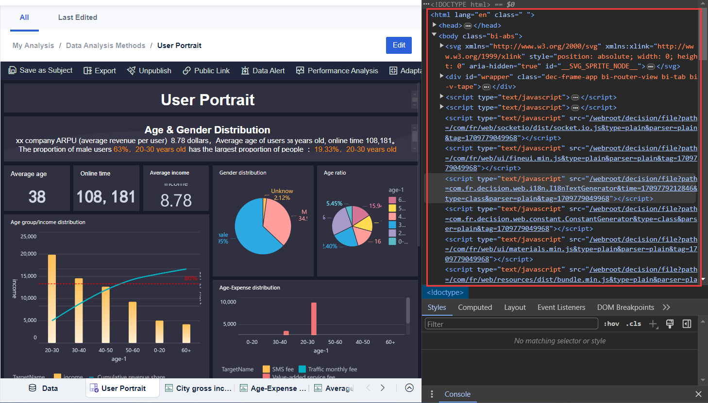
Task: Switch to the Computed tab
Action: 475,307
